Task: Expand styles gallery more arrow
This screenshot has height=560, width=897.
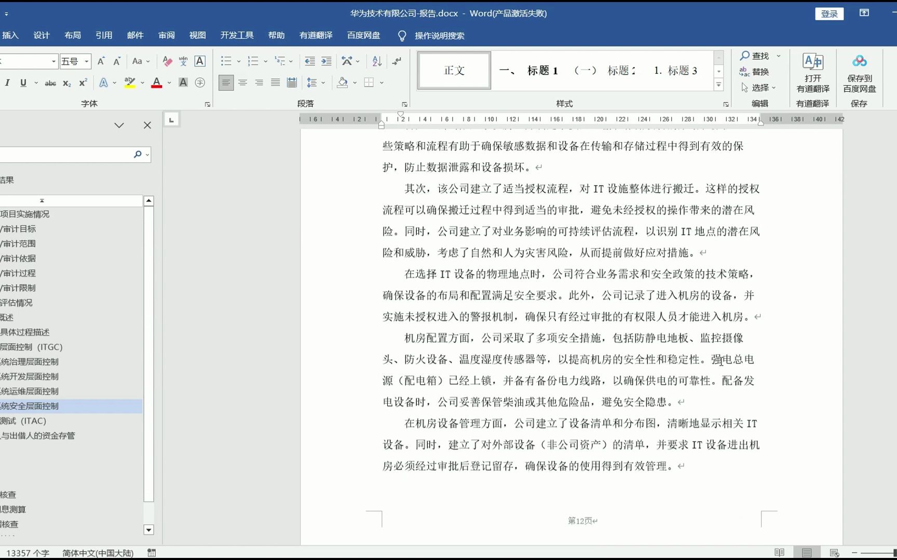Action: tap(719, 85)
